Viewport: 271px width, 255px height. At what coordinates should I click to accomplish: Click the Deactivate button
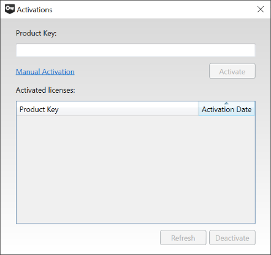[x=232, y=238]
